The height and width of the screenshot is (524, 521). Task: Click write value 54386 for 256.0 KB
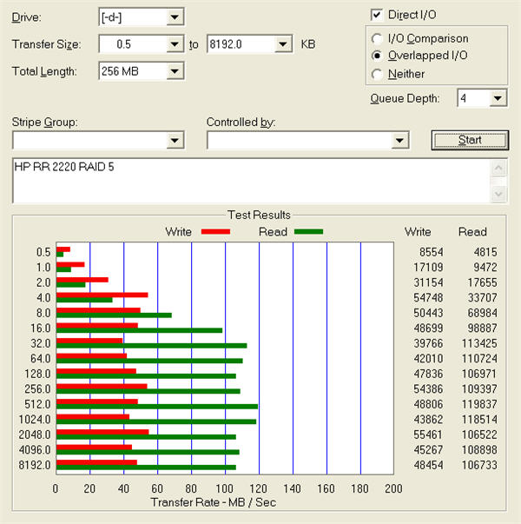point(428,389)
